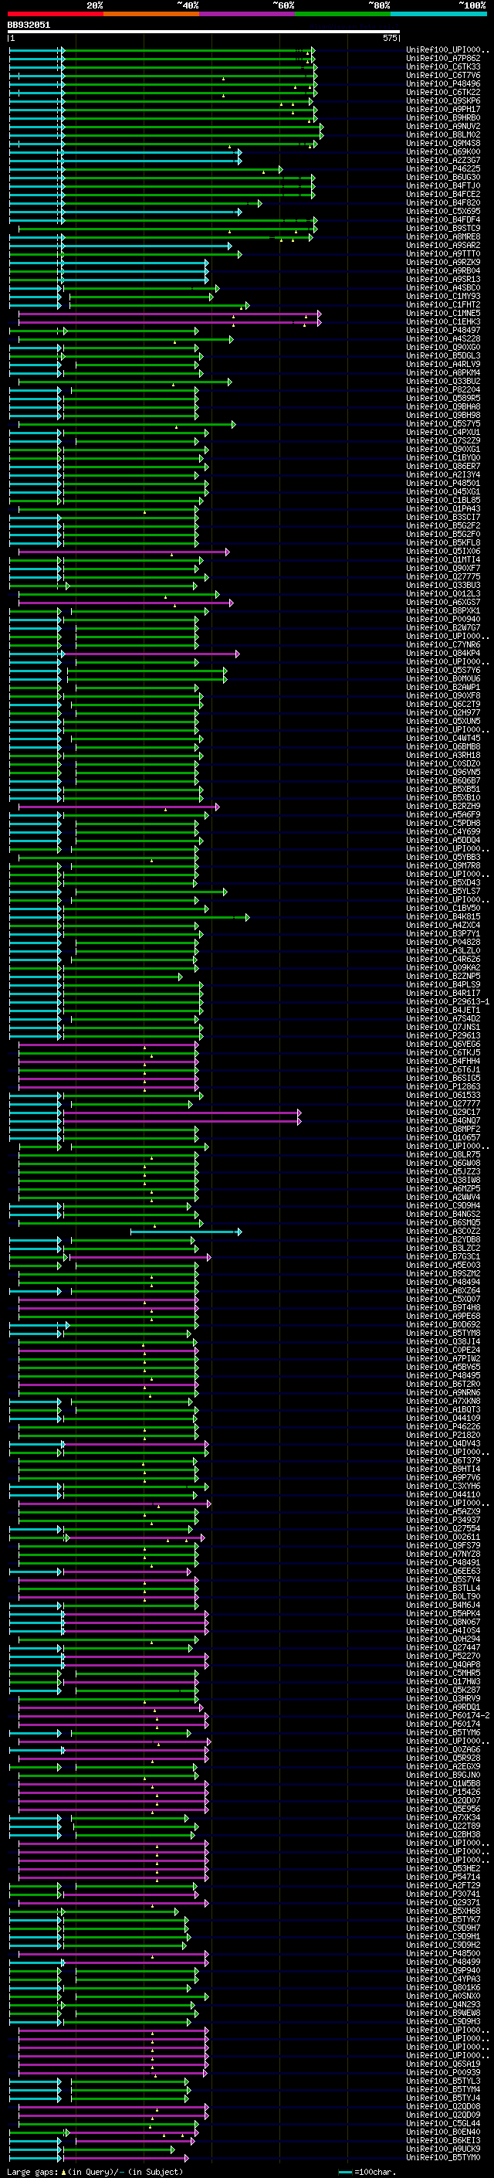Click the white query sequence bar
This screenshot has height=2178, width=494.
click(x=204, y=31)
